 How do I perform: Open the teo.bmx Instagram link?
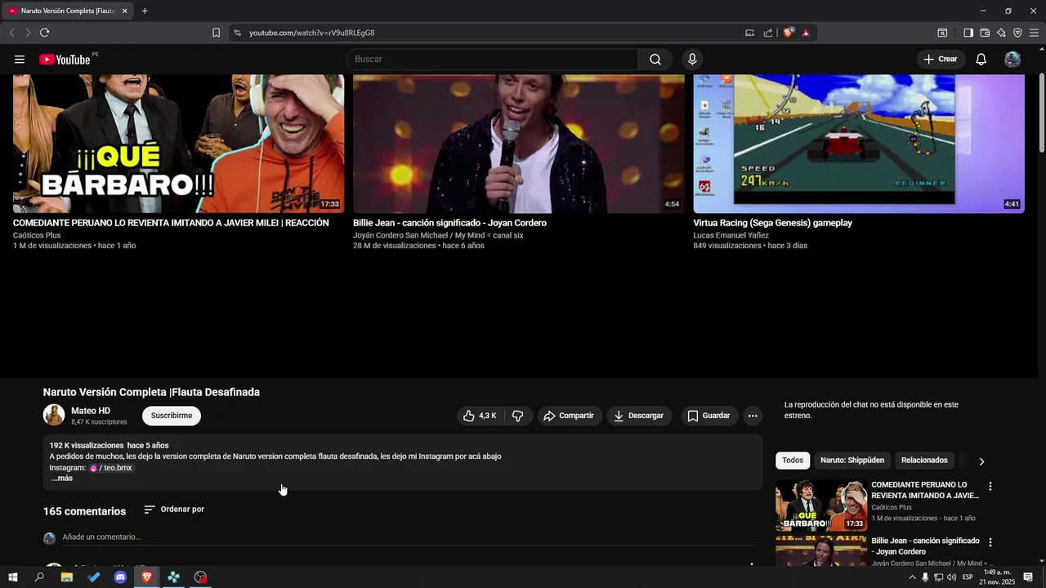111,468
